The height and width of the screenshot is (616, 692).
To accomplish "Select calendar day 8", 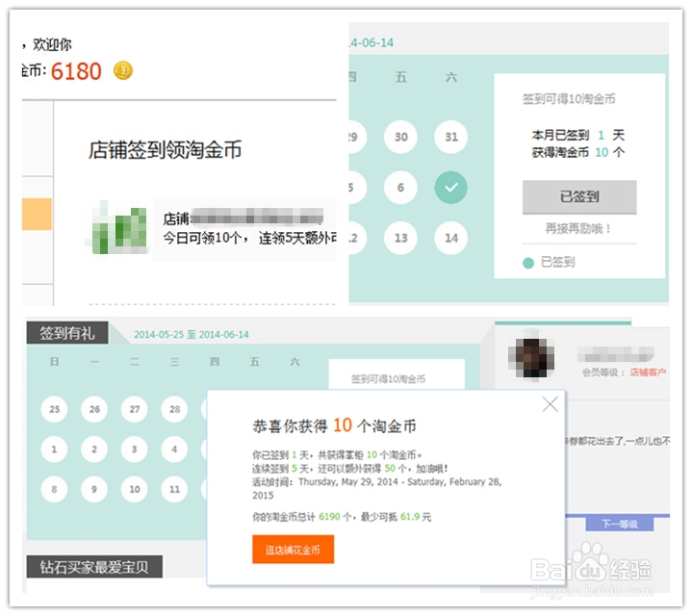I will tap(54, 489).
